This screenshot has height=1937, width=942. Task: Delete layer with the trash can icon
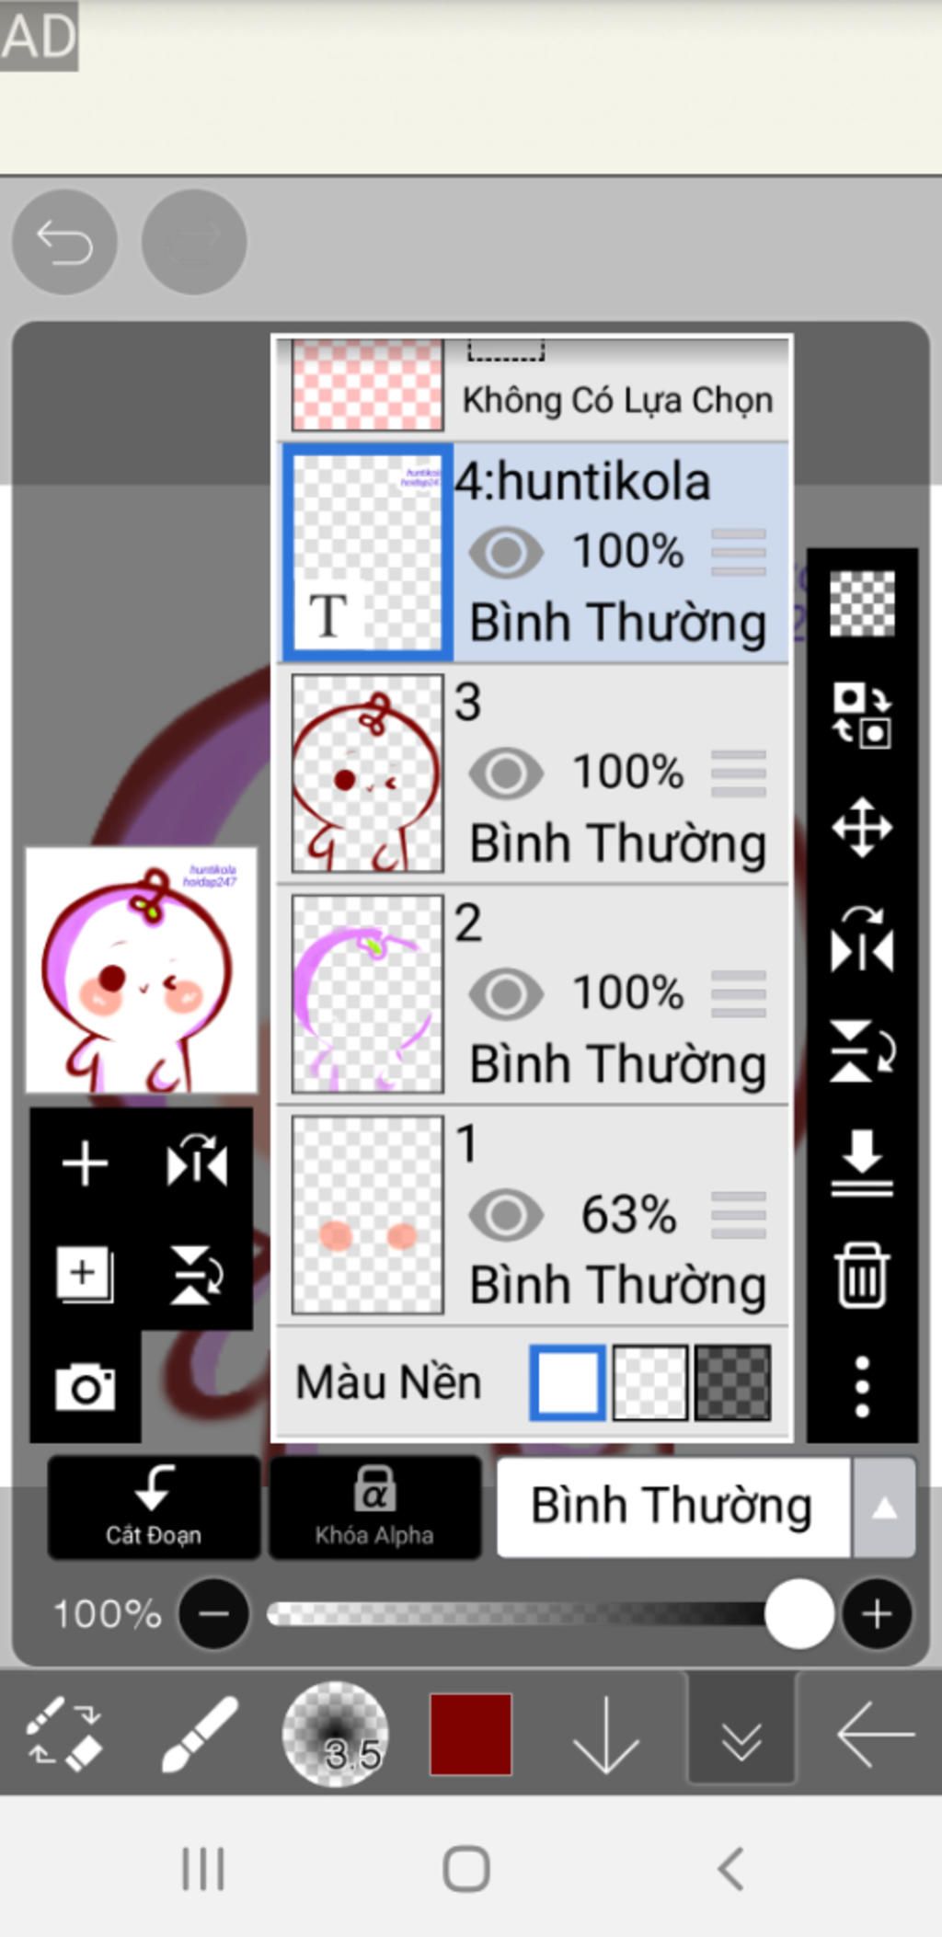point(862,1275)
